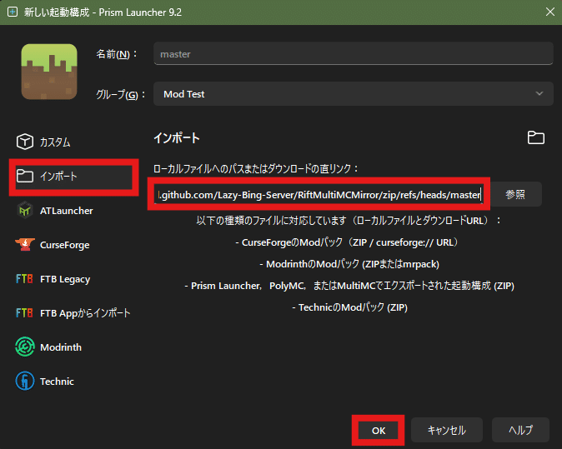Screen dimensions: 562x449
Task: Click the CurseForgeのModパック description line
Action: (x=347, y=242)
